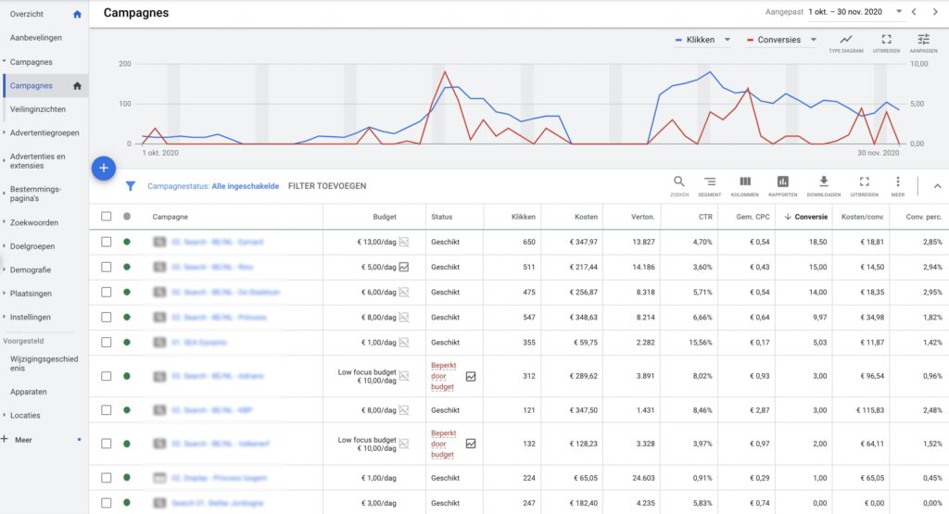Open budget chart icon next to status in 132 clicks row
Viewport: 949px width, 514px height.
point(471,444)
